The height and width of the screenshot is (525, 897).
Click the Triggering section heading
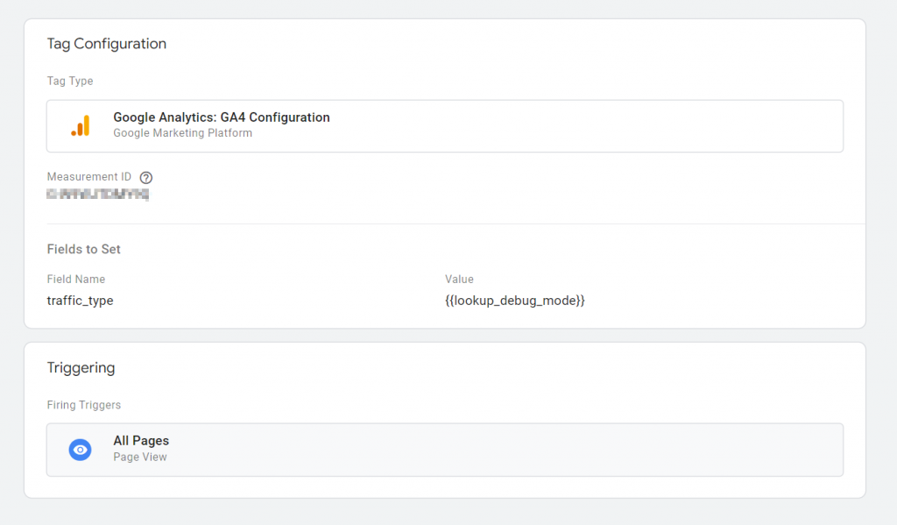(81, 367)
